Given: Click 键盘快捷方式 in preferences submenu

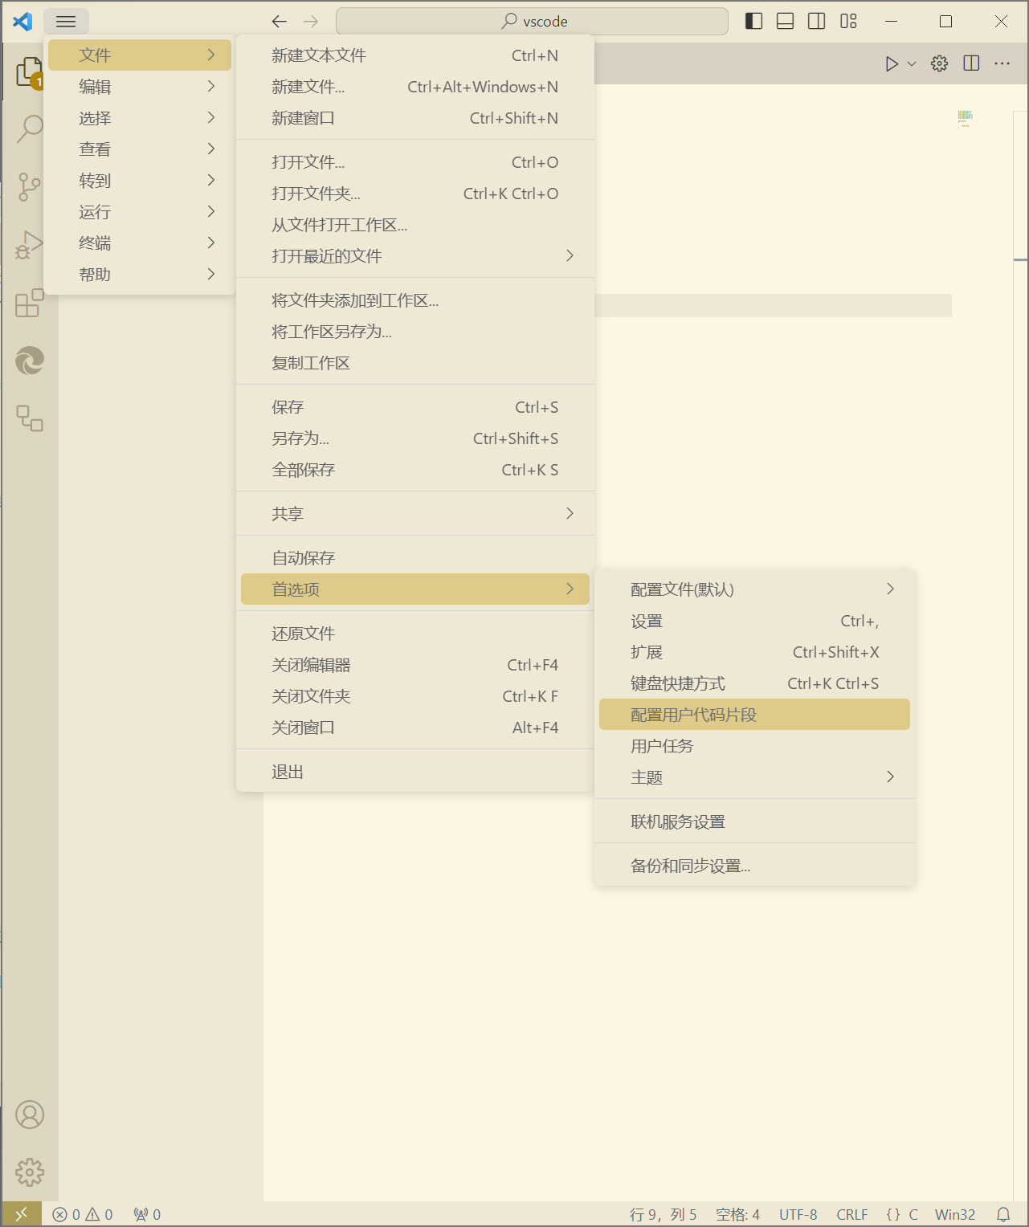Looking at the screenshot, I should pyautogui.click(x=678, y=683).
